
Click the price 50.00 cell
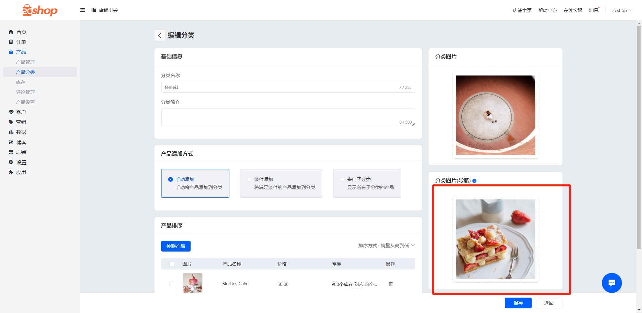[x=283, y=284]
